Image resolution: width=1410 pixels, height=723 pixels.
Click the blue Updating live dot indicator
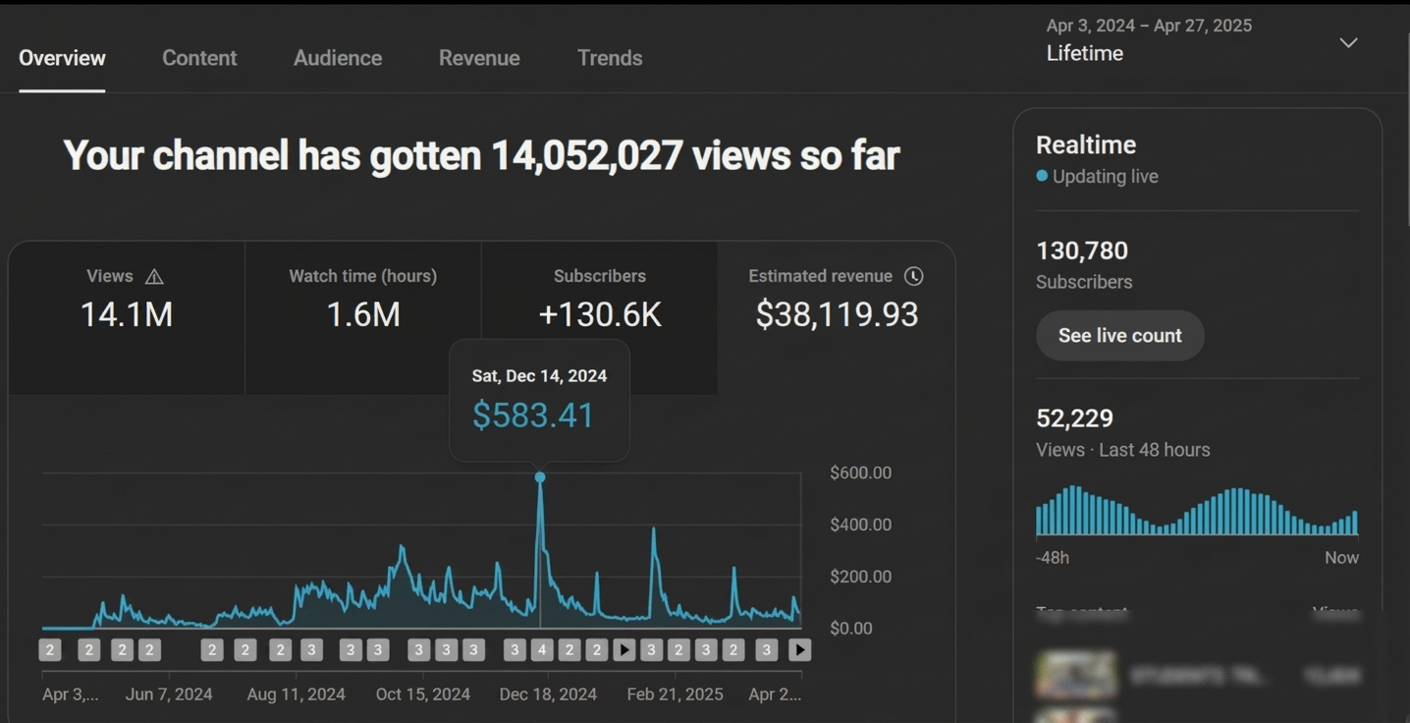pos(1042,176)
